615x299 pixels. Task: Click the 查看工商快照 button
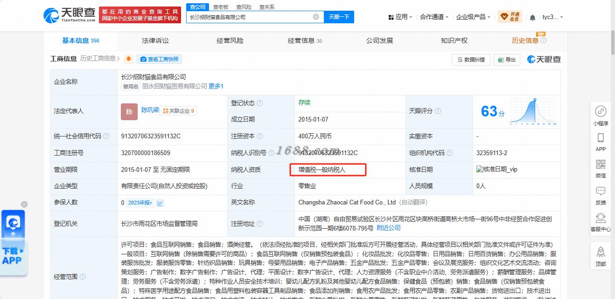pyautogui.click(x=159, y=59)
